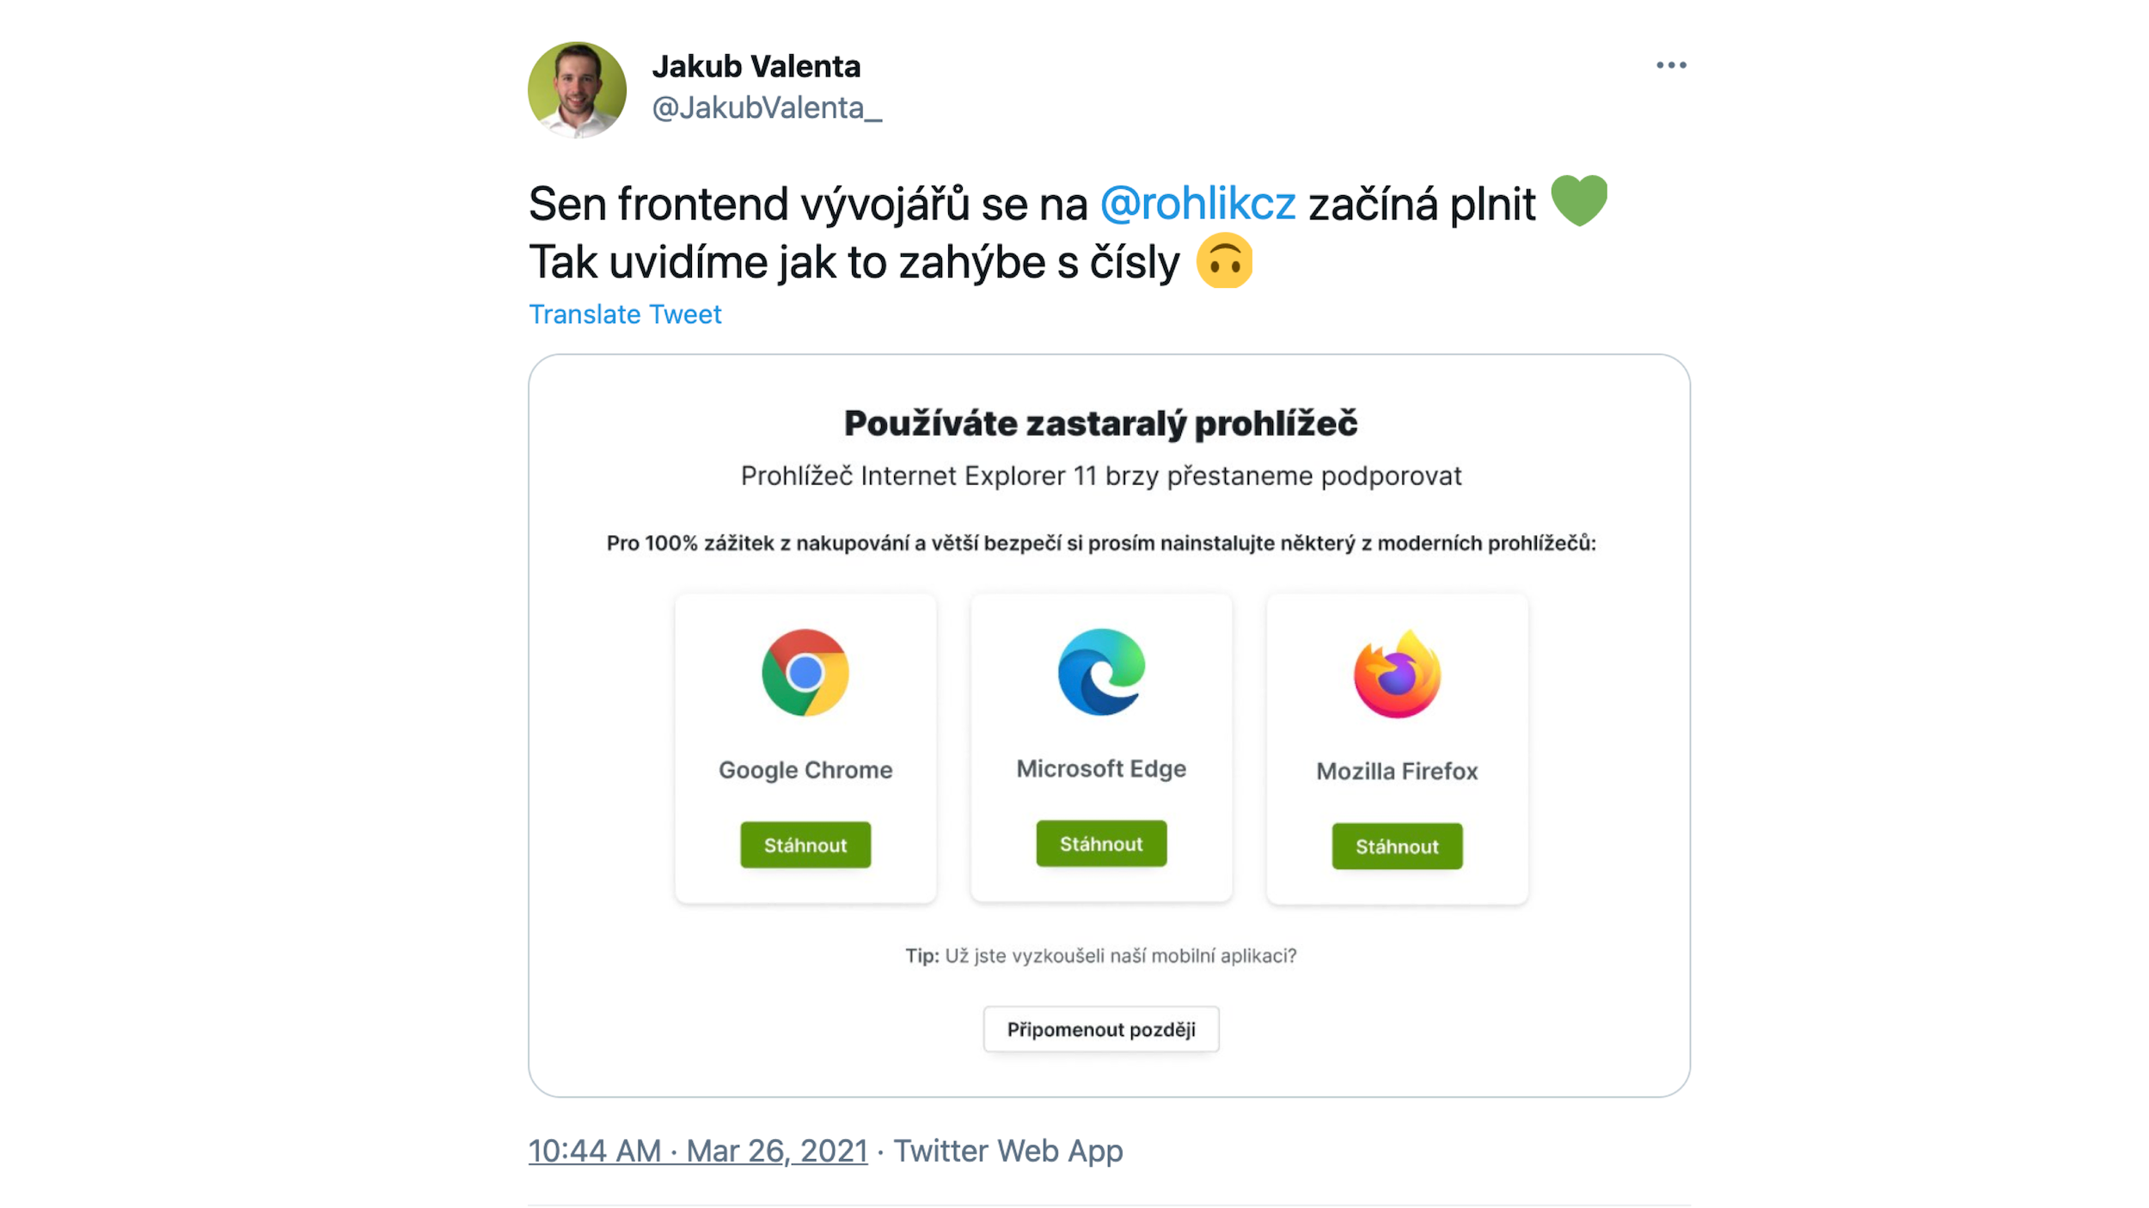Click the Připomenout později button
2149x1208 pixels.
(1101, 1029)
